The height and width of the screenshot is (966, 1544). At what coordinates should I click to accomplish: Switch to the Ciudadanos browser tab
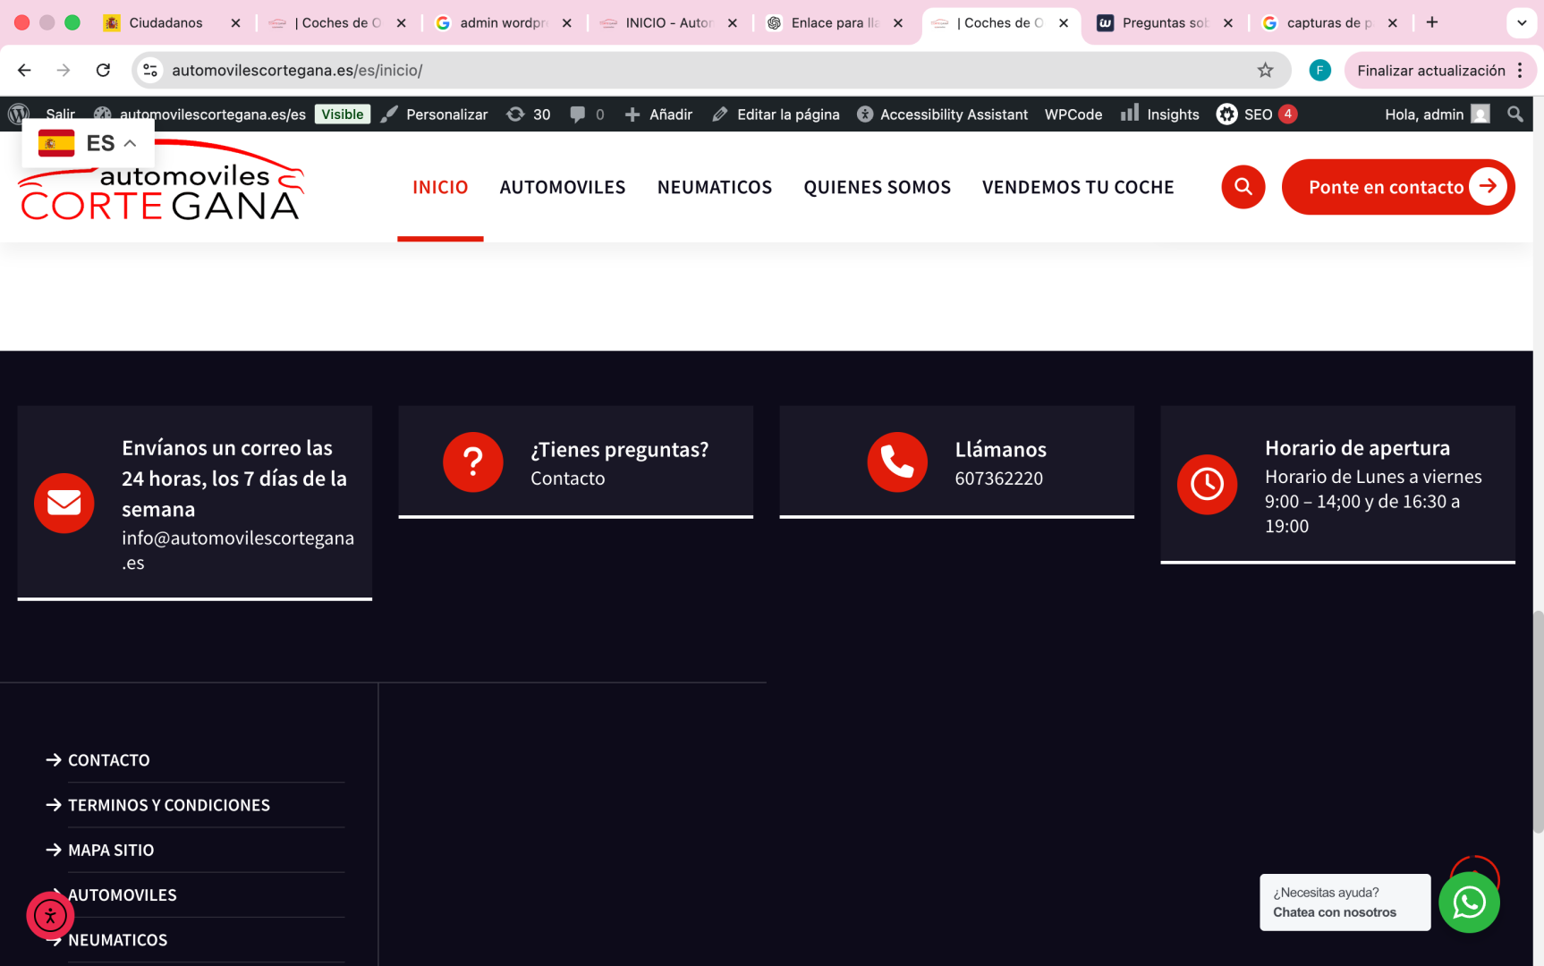tap(165, 23)
